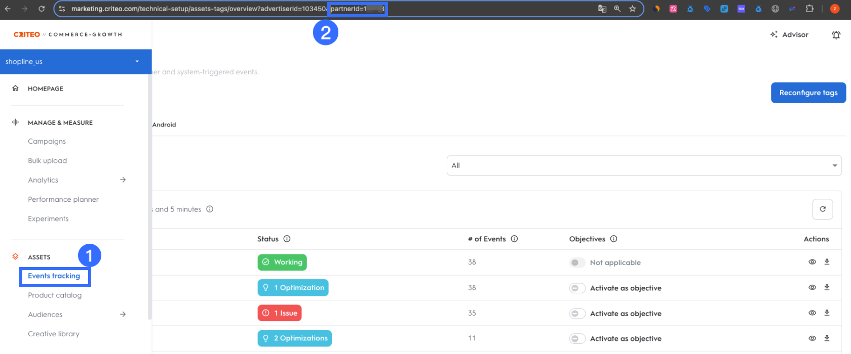Select Events tracking in the sidebar

pos(54,276)
